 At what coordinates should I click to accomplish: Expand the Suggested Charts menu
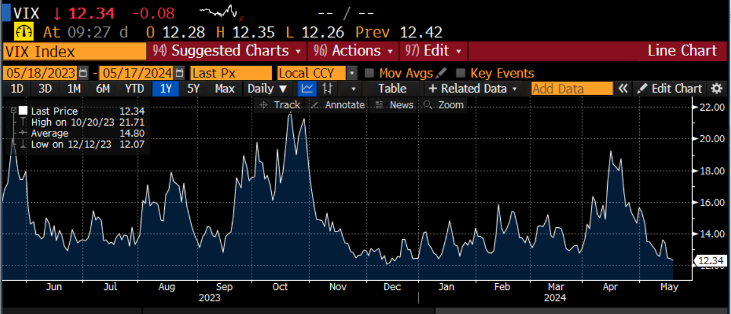227,50
